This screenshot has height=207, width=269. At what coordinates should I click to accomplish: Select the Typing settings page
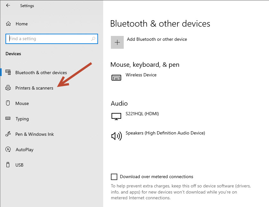pos(22,119)
